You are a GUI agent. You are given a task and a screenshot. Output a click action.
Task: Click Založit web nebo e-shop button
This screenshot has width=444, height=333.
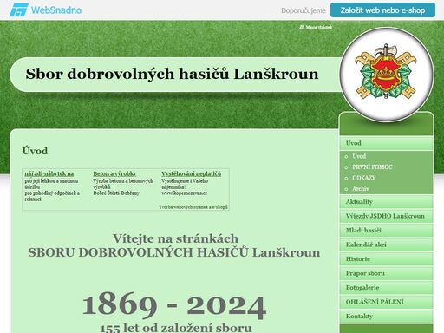(382, 10)
